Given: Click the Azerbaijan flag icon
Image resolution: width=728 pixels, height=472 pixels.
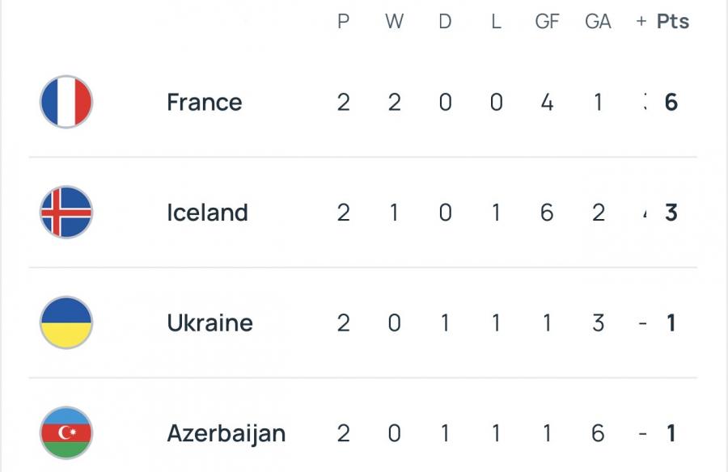Looking at the screenshot, I should click(66, 433).
